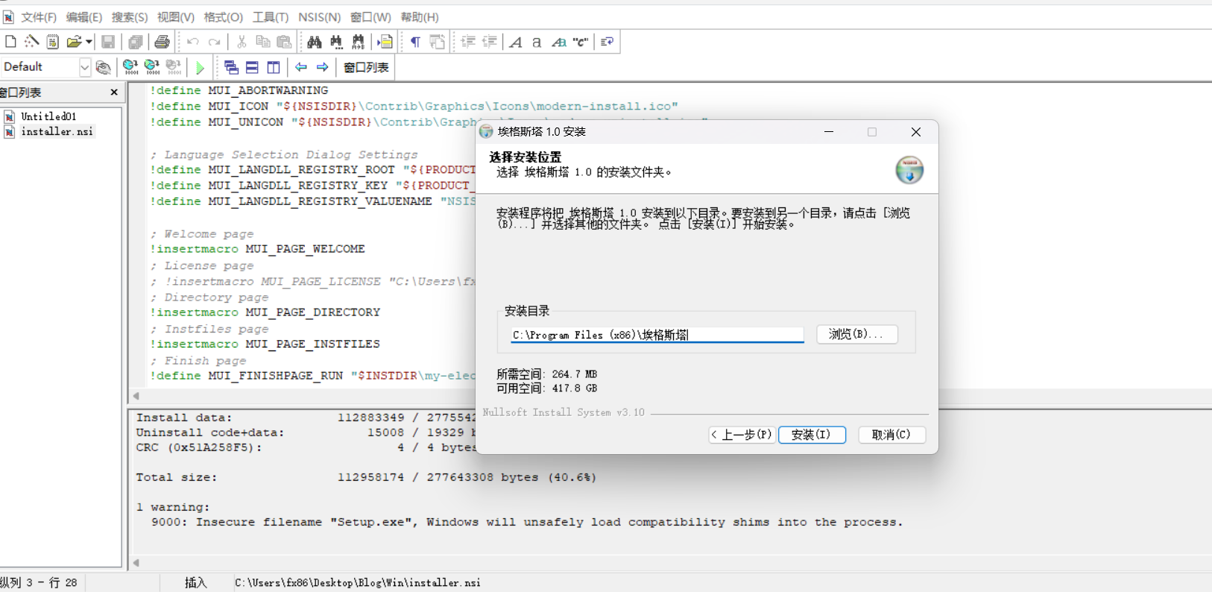Image resolution: width=1212 pixels, height=592 pixels.
Task: Convert selection to uppercase A icon
Action: [x=516, y=42]
